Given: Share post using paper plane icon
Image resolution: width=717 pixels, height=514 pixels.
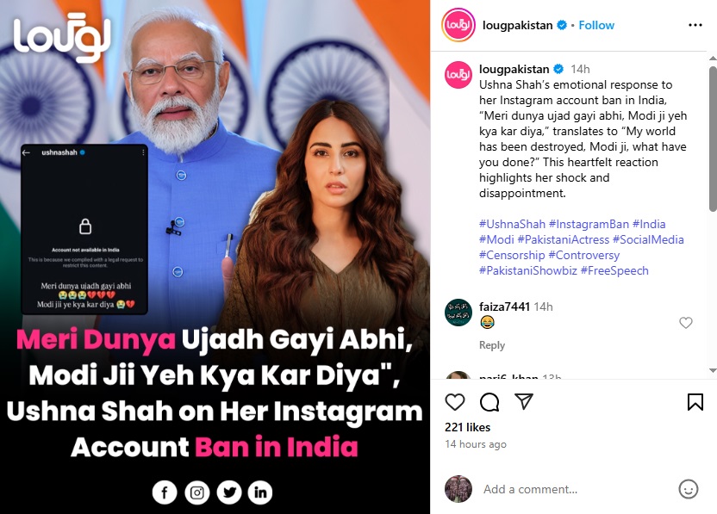Looking at the screenshot, I should tap(524, 401).
